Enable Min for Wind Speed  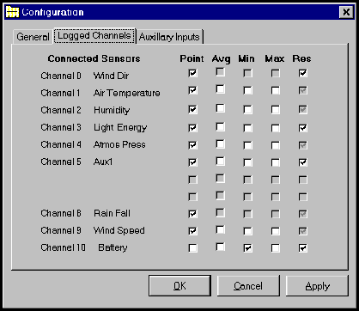(x=248, y=231)
